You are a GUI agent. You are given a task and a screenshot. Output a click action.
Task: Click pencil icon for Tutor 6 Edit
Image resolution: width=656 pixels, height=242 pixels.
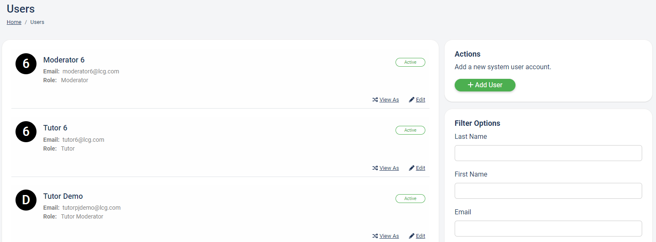click(411, 168)
